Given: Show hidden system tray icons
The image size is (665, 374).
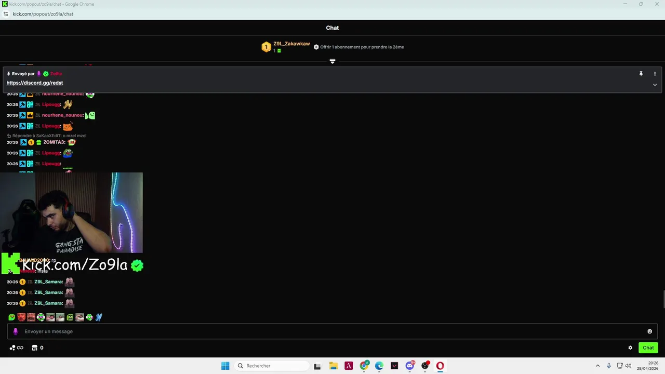Looking at the screenshot, I should 597,366.
